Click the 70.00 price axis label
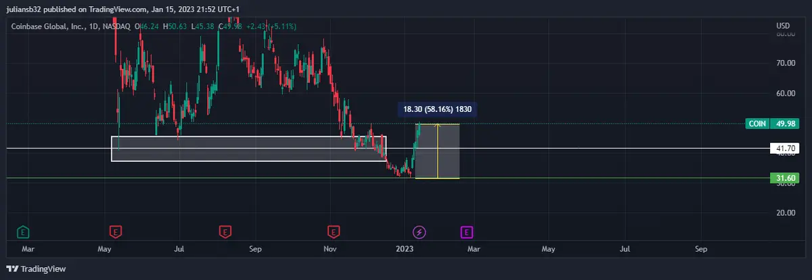This screenshot has width=812, height=280. pos(785,63)
